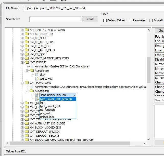Click the Ausgelesen folder icon under CKT_FUNCTIONS
Image resolution: width=164 pixels, height=156 pixels.
click(x=32, y=91)
